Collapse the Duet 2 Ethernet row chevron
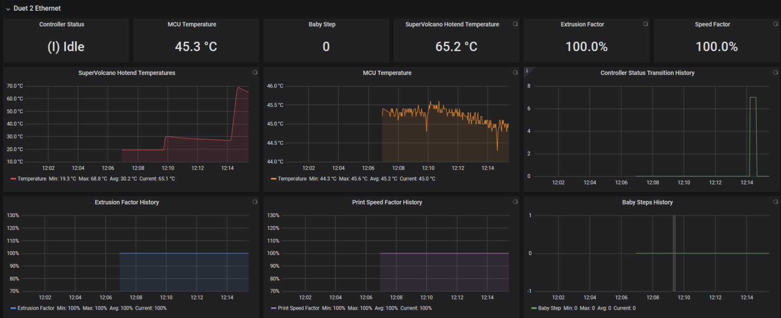Image resolution: width=781 pixels, height=318 pixels. [8, 9]
